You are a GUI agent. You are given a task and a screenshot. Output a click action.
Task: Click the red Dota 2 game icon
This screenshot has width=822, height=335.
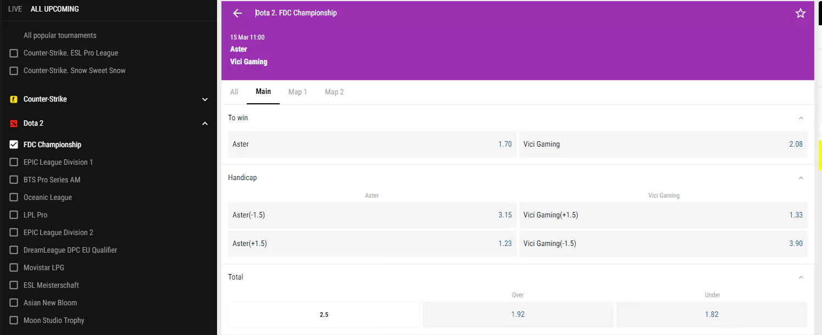tap(14, 124)
